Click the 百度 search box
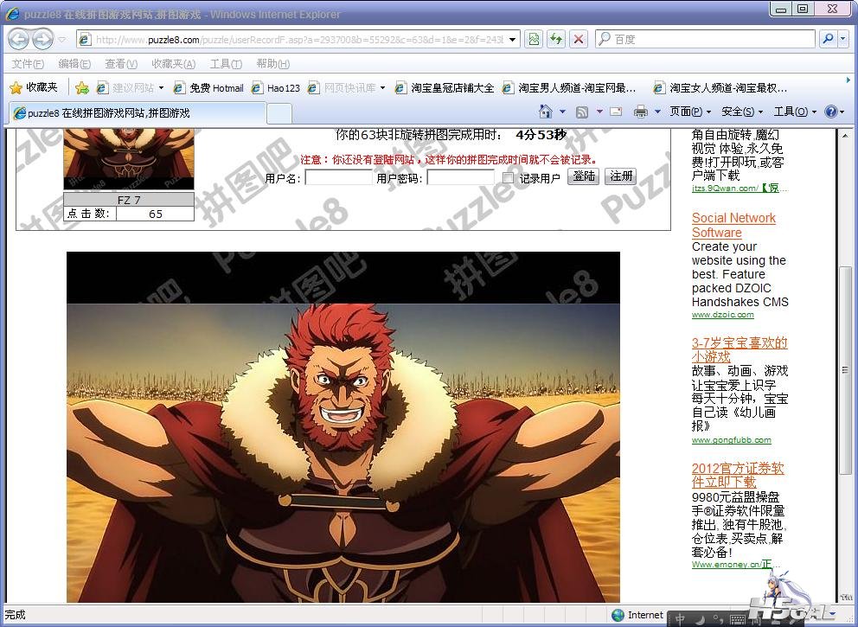This screenshot has width=858, height=627. tap(705, 40)
